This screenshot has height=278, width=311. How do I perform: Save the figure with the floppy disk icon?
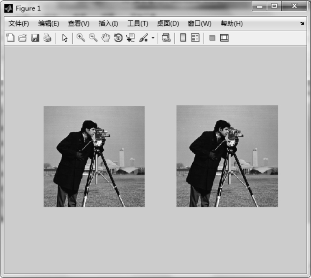[x=35, y=38]
